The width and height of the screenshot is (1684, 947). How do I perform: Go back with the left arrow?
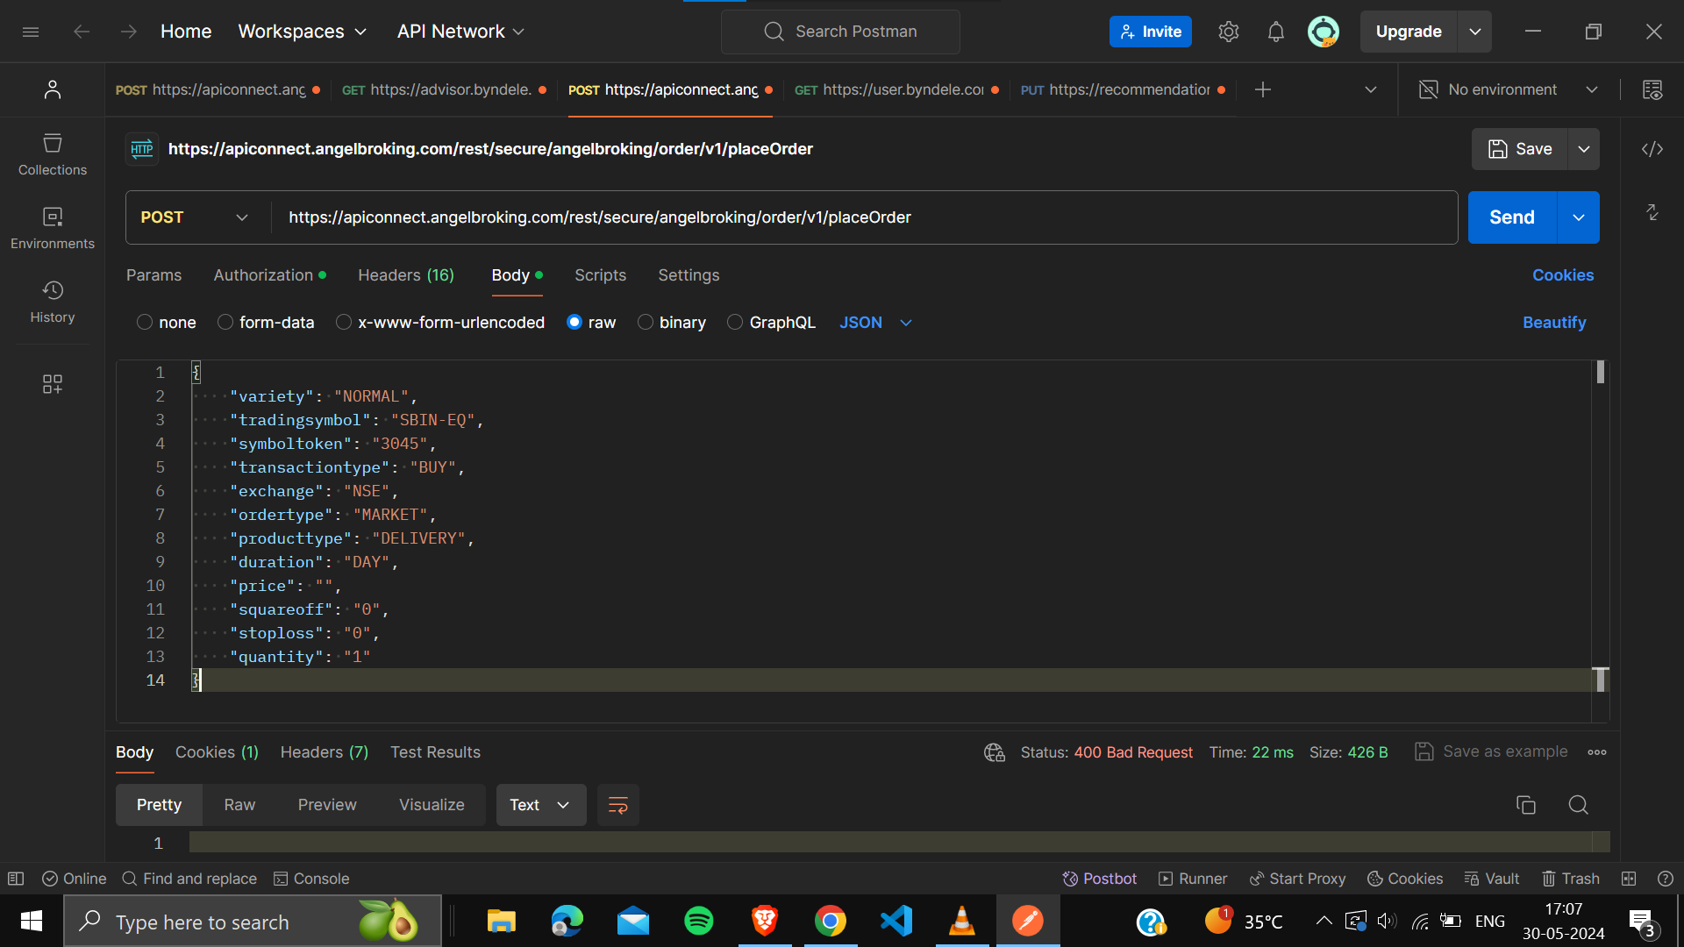pyautogui.click(x=82, y=32)
